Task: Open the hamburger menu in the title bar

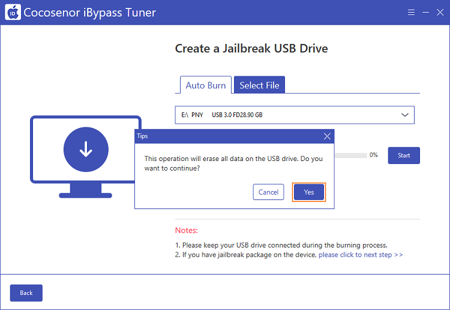Action: tap(411, 13)
